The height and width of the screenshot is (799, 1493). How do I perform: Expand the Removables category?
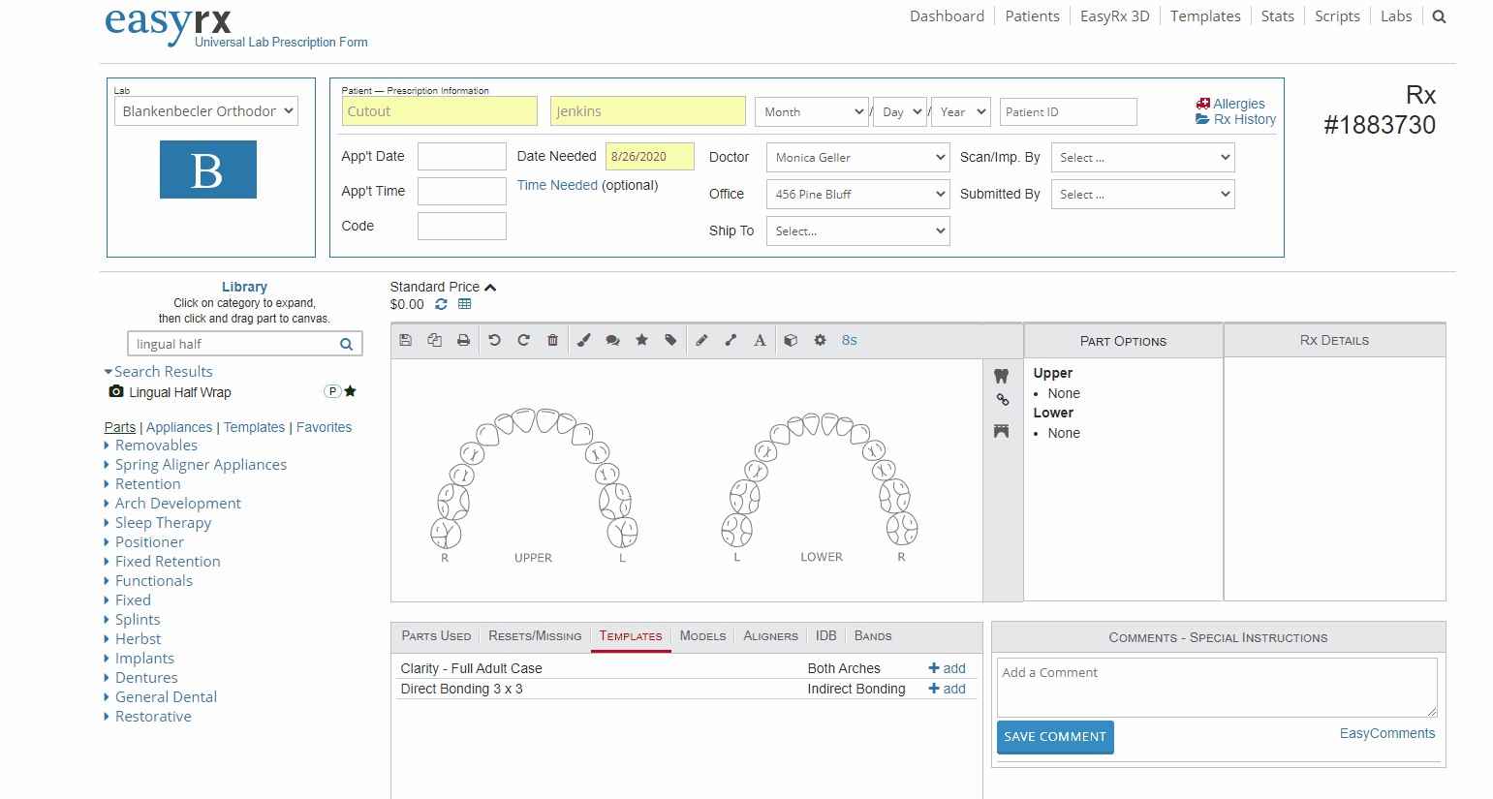156,446
